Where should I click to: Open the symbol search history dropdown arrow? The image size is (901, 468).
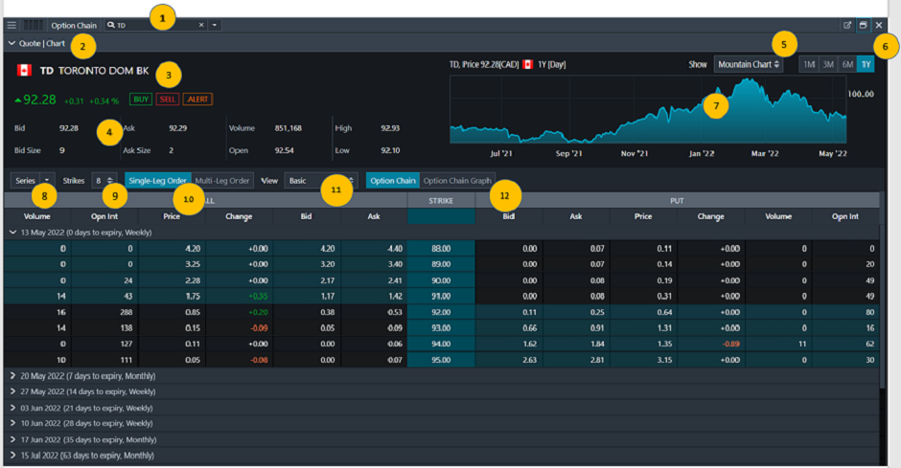(x=215, y=25)
